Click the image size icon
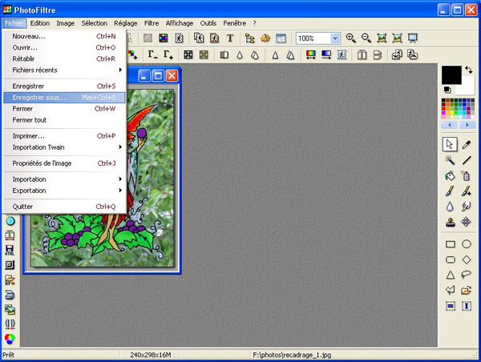Image resolution: width=481 pixels, height=362 pixels. coord(199,38)
